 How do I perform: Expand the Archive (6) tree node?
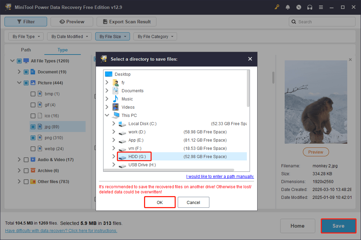pos(19,170)
